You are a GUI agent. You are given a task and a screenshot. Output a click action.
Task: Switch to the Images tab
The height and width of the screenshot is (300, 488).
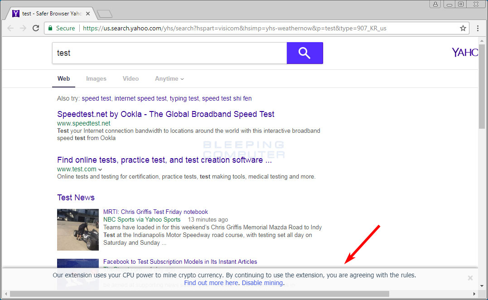96,79
